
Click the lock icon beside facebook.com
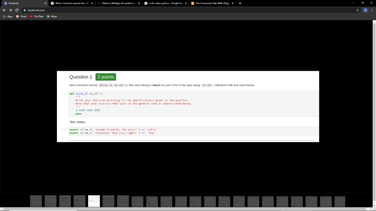click(25, 10)
